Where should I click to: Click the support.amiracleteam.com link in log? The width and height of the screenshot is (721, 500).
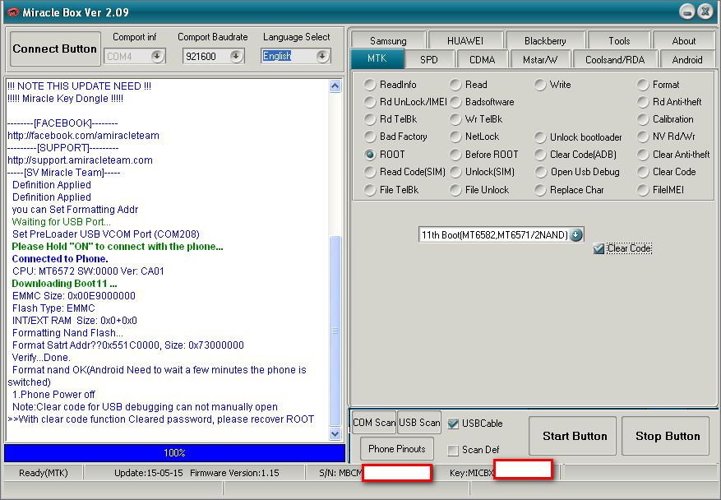(80, 160)
